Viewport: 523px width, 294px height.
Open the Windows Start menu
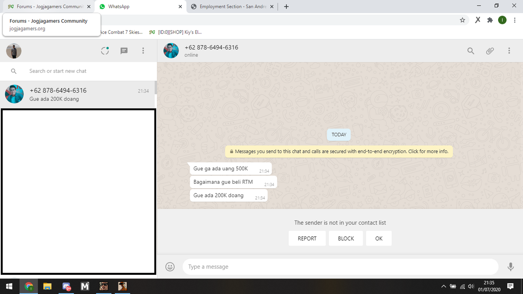pyautogui.click(x=9, y=286)
